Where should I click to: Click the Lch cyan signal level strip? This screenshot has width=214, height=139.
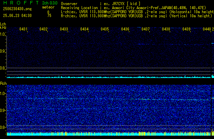point(109,77)
